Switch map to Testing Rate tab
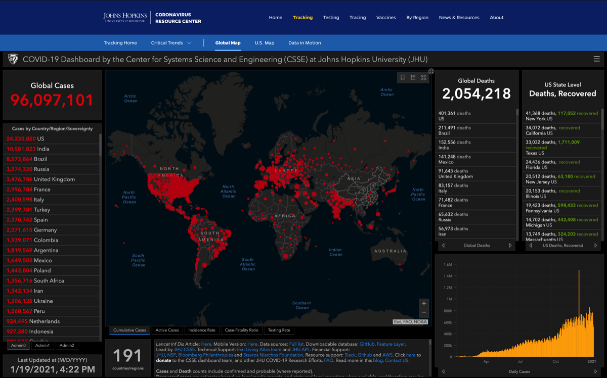The image size is (607, 378). click(279, 330)
